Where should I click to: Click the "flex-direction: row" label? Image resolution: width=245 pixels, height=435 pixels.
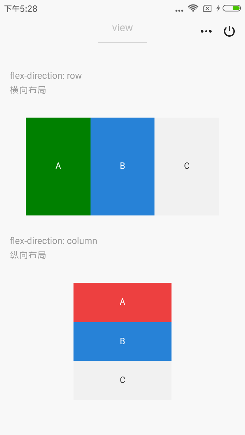(x=46, y=75)
